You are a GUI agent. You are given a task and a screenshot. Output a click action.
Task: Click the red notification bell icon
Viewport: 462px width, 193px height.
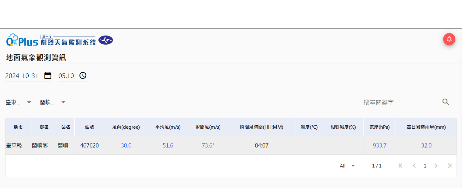(x=449, y=39)
